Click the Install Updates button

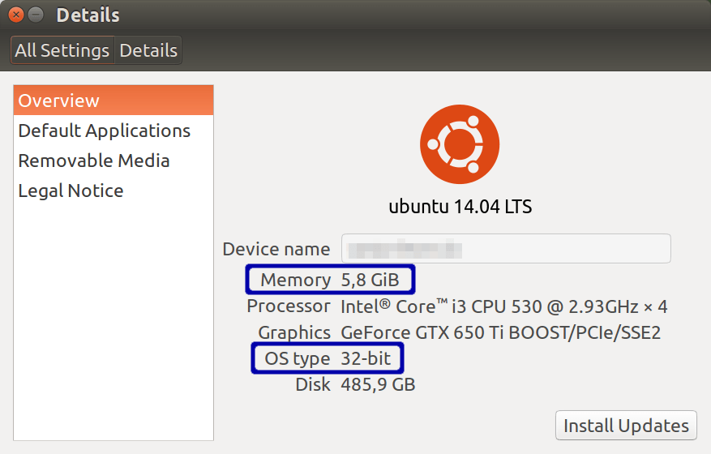pyautogui.click(x=626, y=426)
